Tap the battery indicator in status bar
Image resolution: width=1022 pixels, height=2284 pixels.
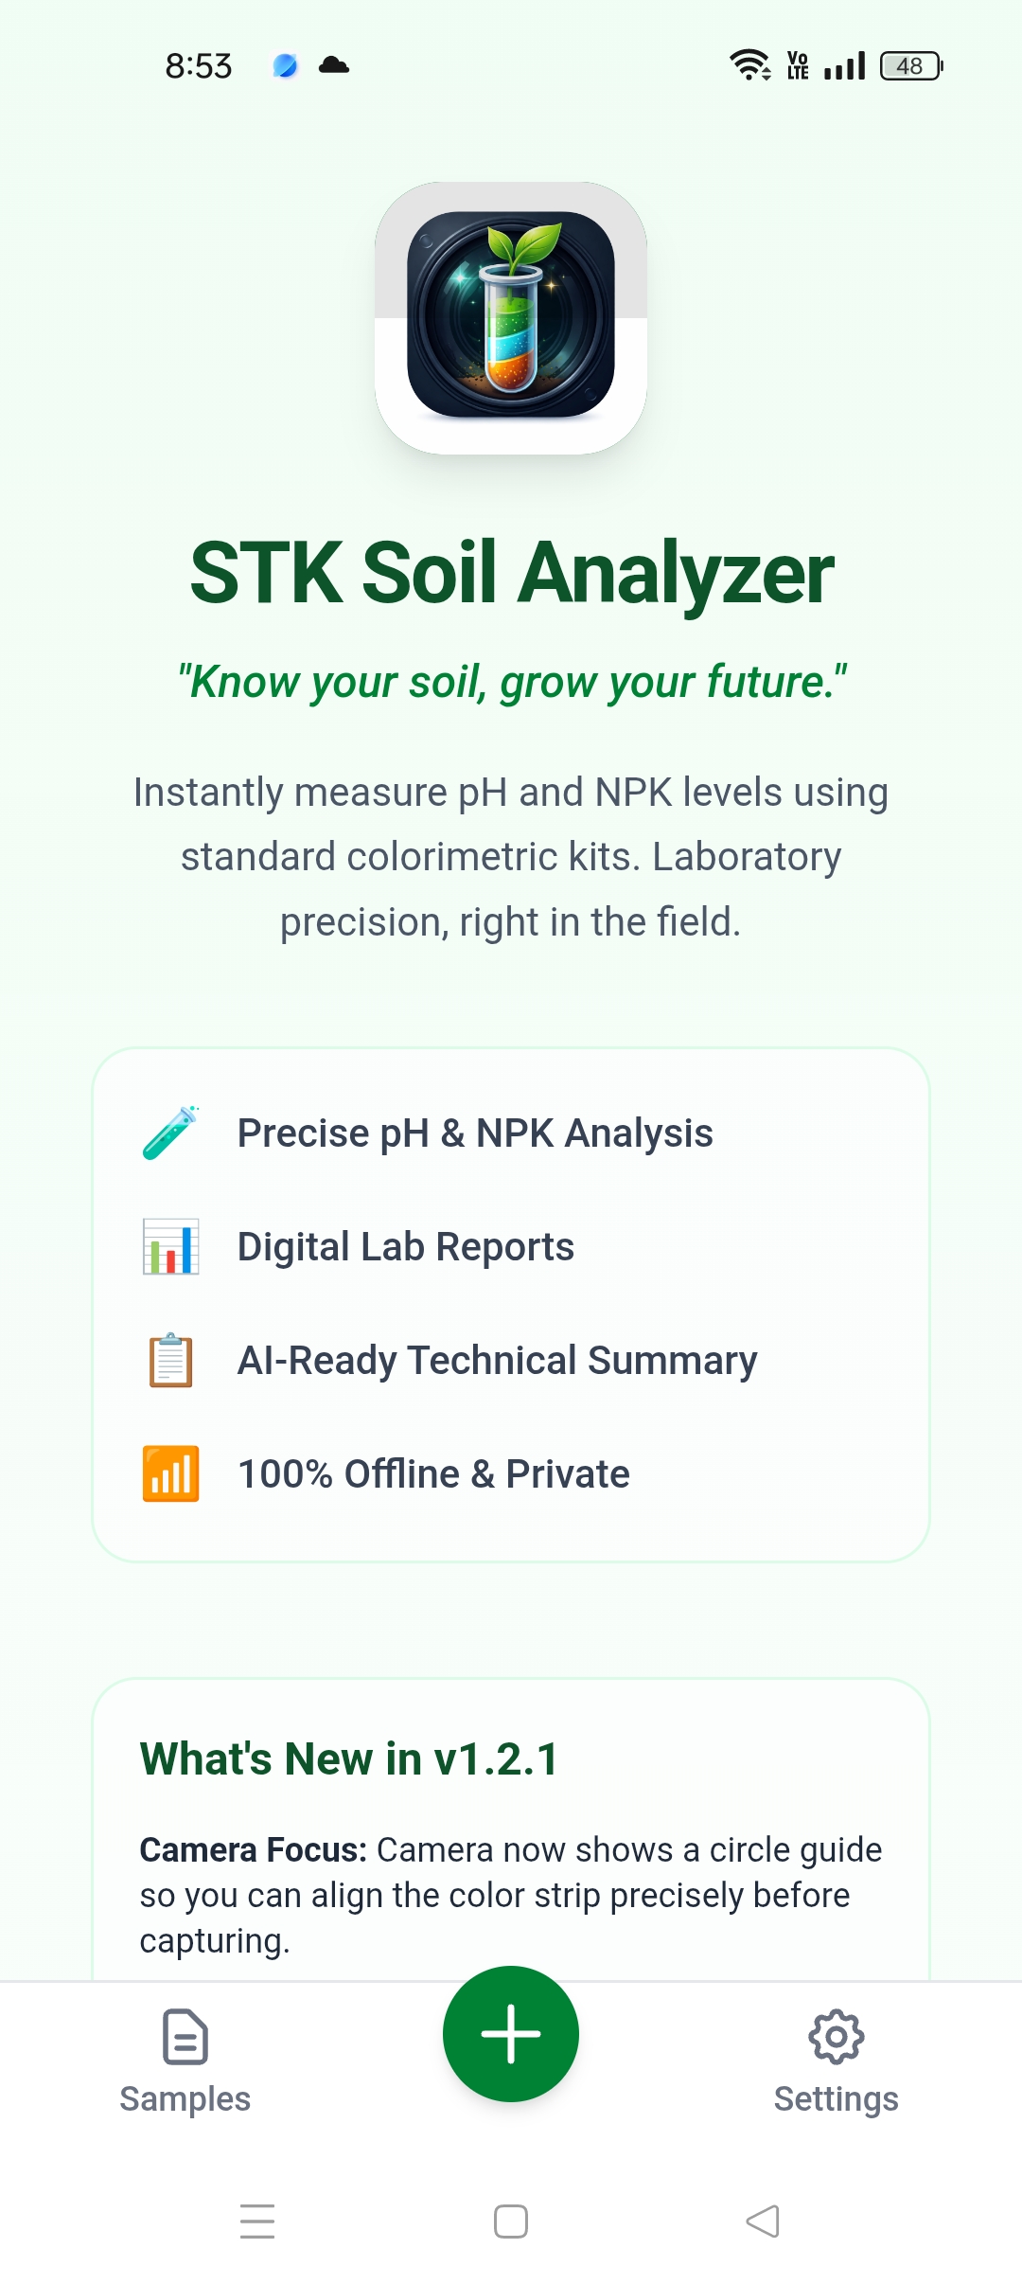(910, 66)
